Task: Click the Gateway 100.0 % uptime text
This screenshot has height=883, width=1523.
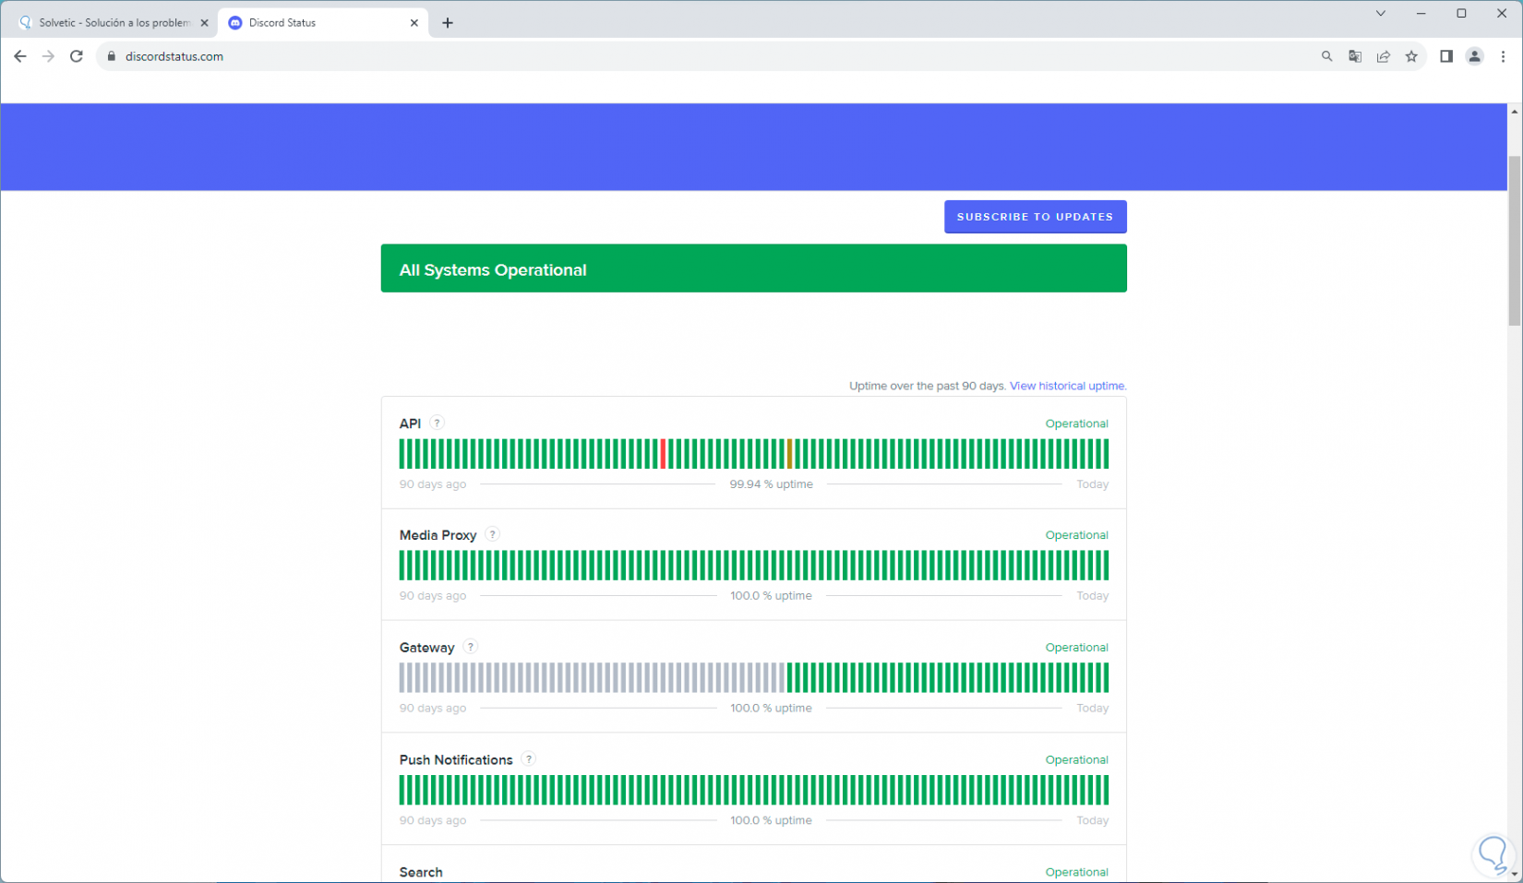Action: point(772,709)
